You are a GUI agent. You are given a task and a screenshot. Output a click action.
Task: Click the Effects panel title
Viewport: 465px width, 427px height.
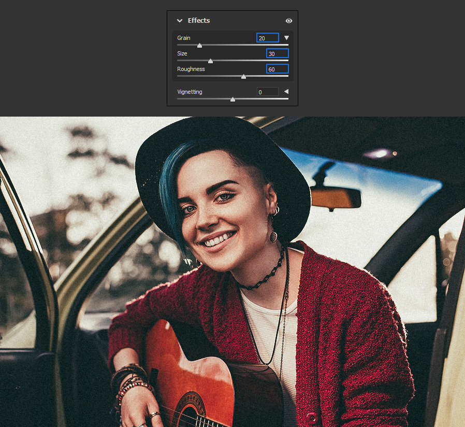pyautogui.click(x=199, y=21)
